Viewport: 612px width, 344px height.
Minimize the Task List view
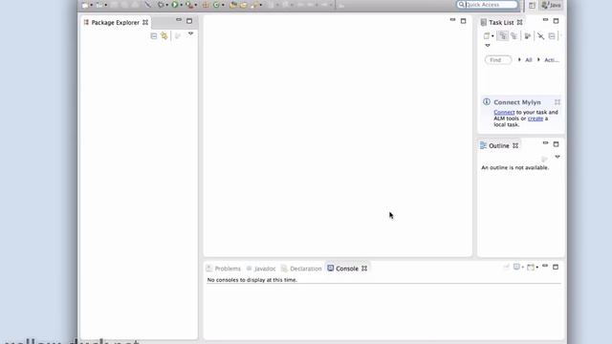point(546,20)
